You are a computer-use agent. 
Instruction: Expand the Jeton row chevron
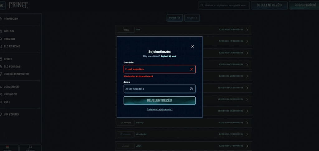point(247,146)
